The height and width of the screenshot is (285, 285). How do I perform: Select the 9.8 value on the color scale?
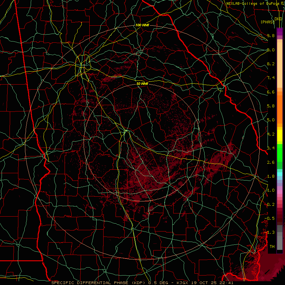(271, 35)
